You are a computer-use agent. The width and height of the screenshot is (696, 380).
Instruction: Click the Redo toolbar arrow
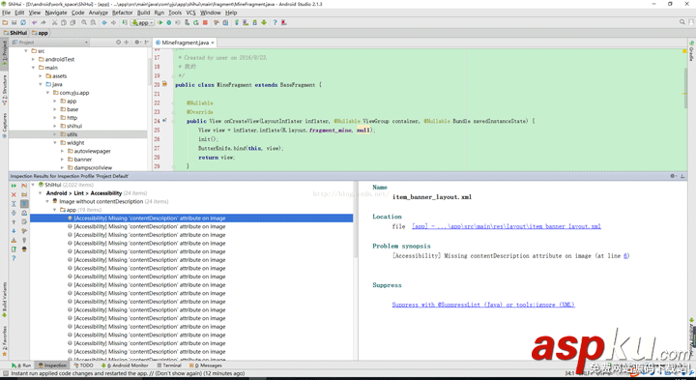point(43,22)
